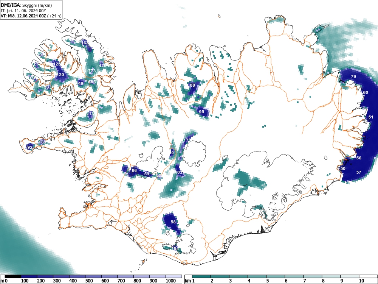Click the '51' value on the east coast
This screenshot has width=378, height=284.
371,117
